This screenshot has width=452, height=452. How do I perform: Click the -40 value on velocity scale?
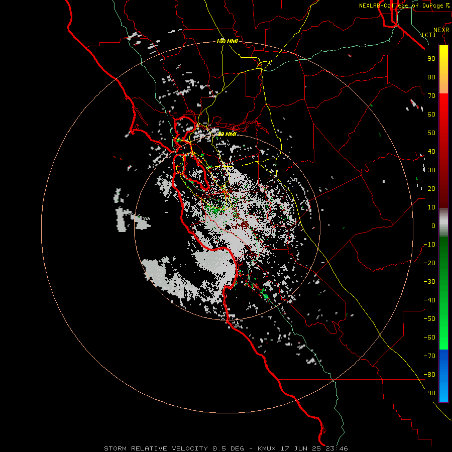click(x=429, y=300)
